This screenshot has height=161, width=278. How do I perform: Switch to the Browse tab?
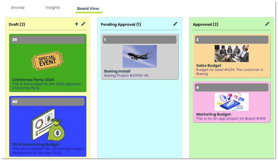click(x=18, y=7)
